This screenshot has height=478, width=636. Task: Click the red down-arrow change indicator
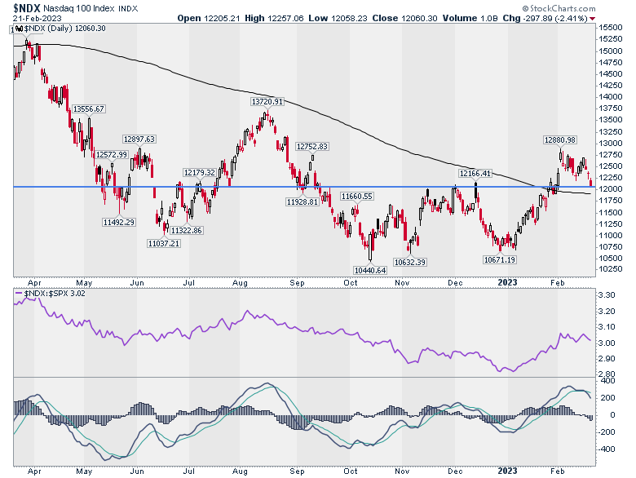point(593,19)
